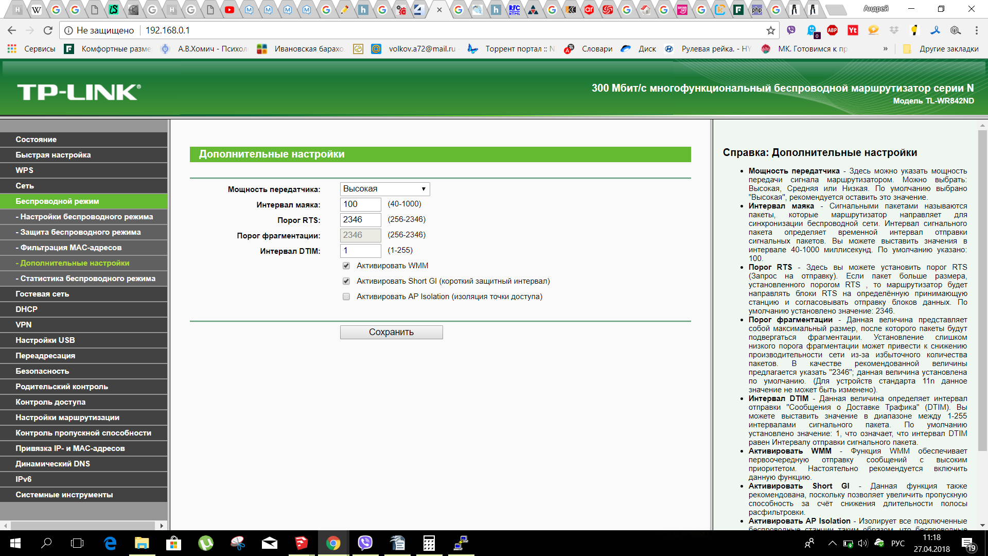Image resolution: width=988 pixels, height=556 pixels.
Task: Show hidden system tray icons arrow
Action: (832, 543)
